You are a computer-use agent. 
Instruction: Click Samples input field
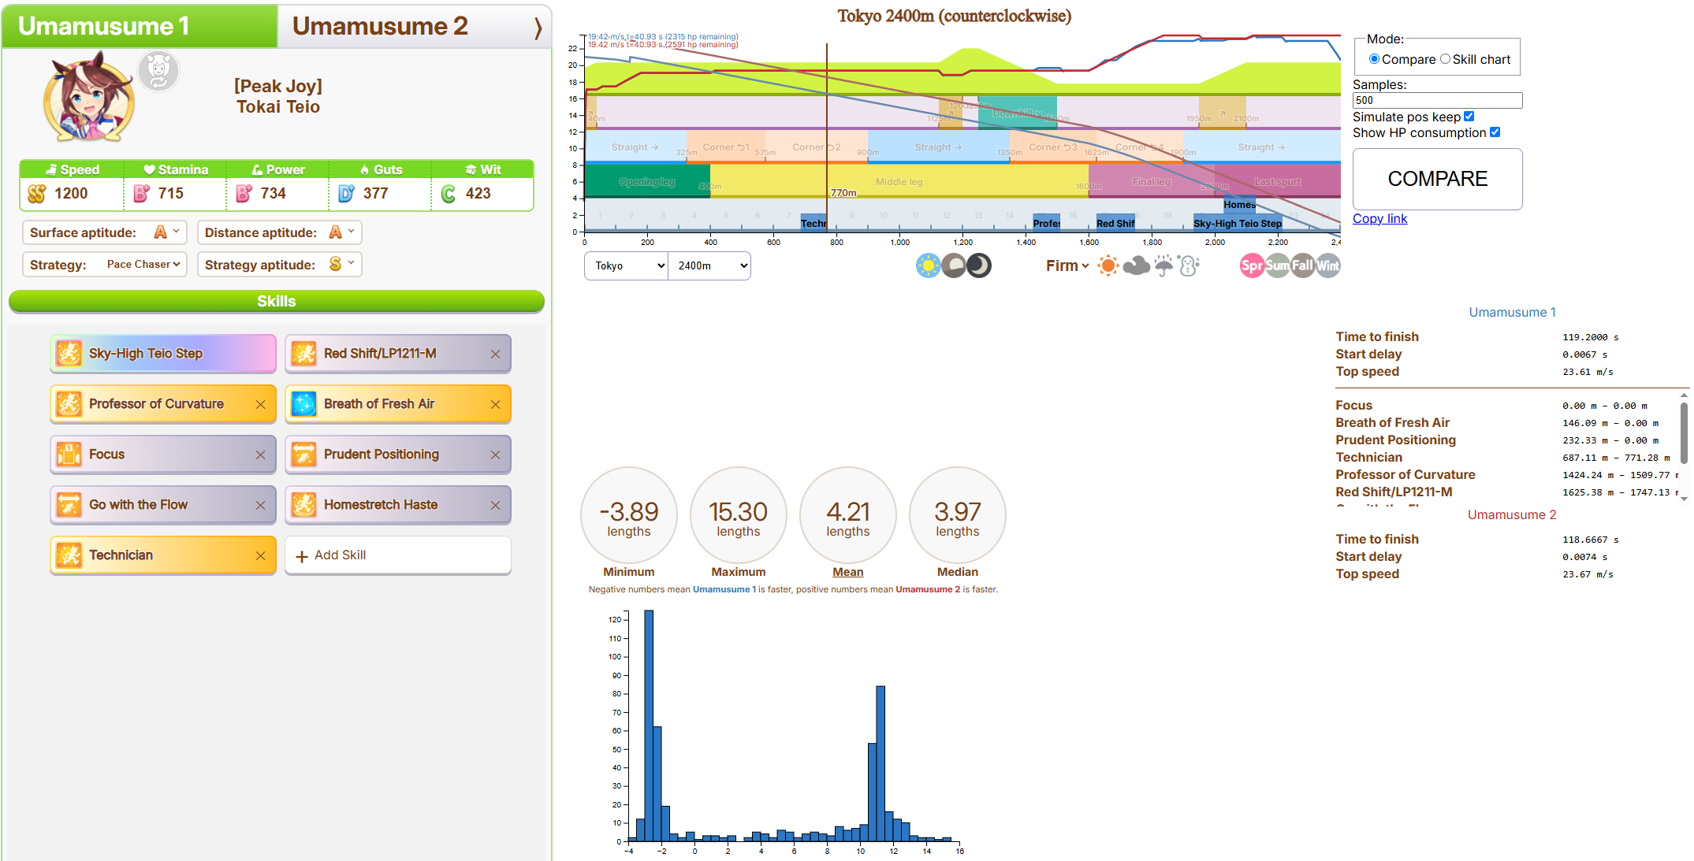(x=1438, y=100)
